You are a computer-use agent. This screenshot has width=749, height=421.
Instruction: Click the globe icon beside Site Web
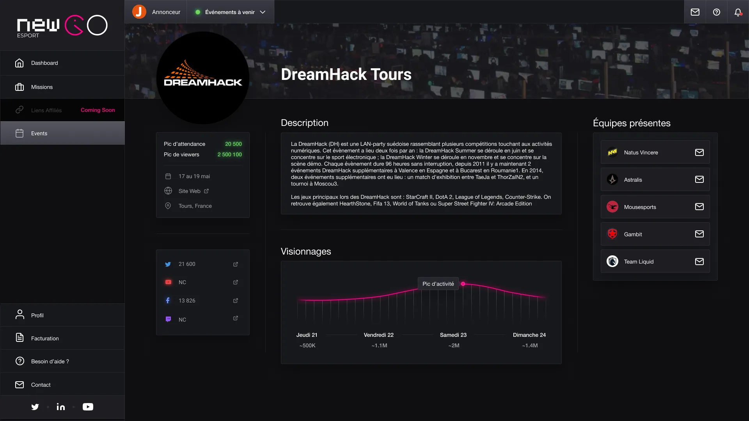[168, 191]
